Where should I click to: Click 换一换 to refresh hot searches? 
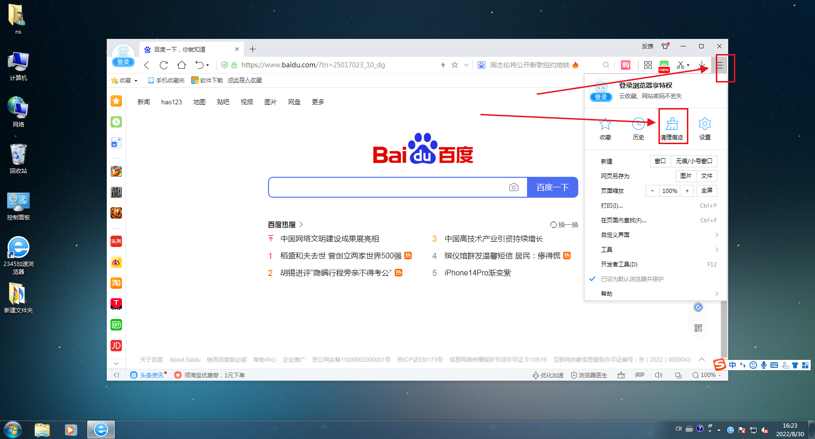click(565, 225)
